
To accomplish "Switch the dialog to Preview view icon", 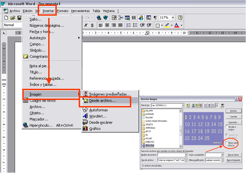I will point(217,105).
